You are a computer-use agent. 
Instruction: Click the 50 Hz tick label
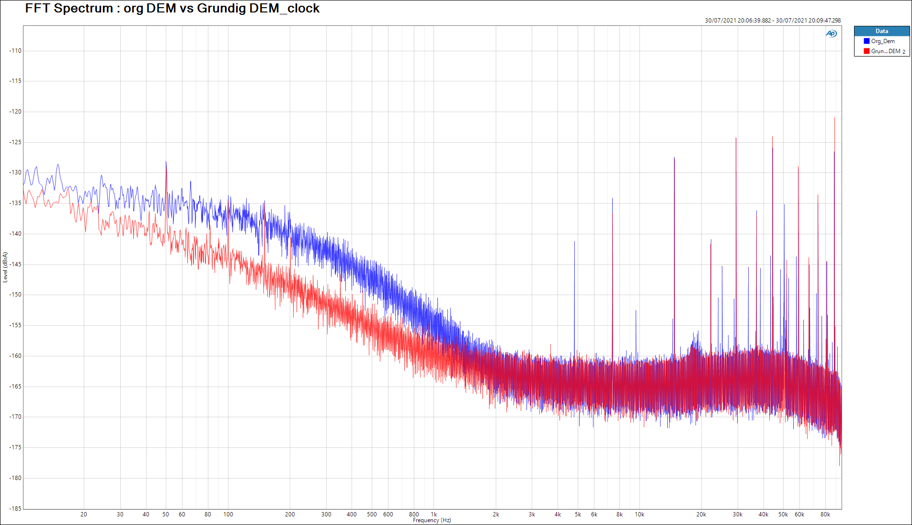[x=166, y=514]
